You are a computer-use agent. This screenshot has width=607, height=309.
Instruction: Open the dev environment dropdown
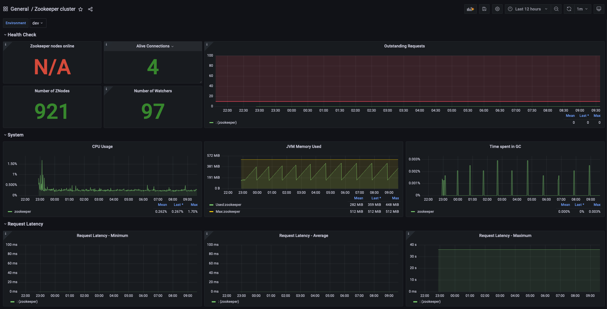[38, 23]
